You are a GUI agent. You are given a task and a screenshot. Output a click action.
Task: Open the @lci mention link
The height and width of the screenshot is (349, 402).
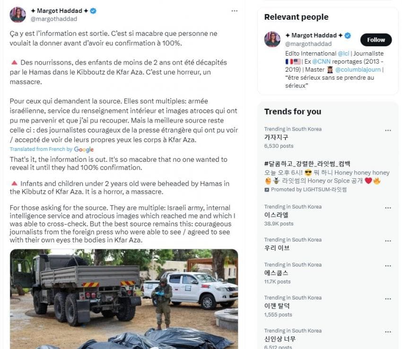tap(344, 54)
